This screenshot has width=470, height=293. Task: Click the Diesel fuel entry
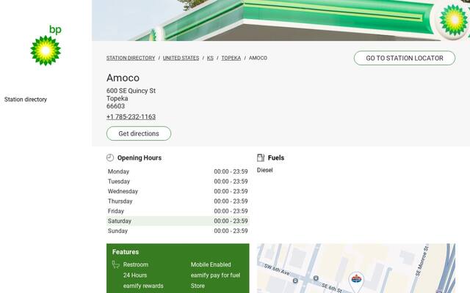pyautogui.click(x=265, y=170)
